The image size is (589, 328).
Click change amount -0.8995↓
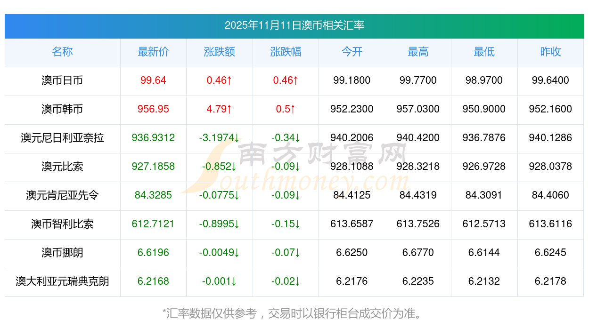coord(220,224)
